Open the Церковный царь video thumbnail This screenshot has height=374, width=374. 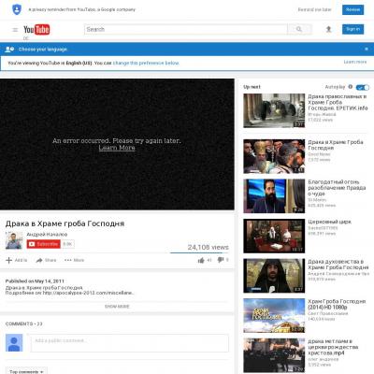274,236
